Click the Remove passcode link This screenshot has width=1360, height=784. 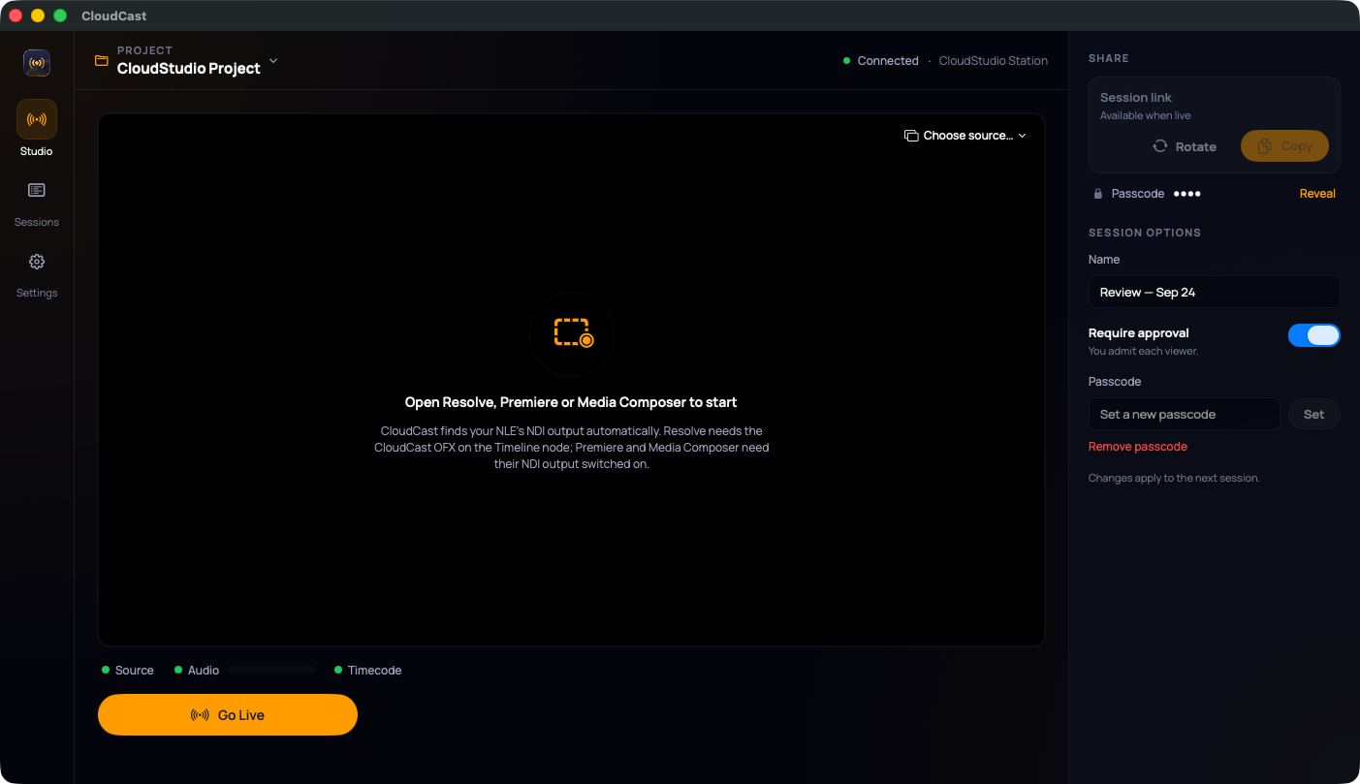pos(1138,447)
